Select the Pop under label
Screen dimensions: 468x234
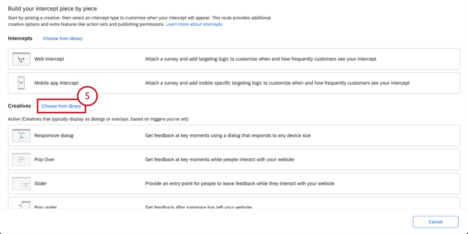(x=46, y=207)
